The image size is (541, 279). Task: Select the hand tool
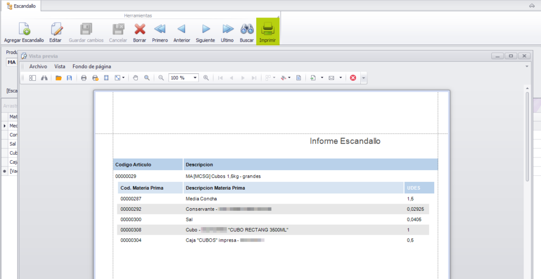pos(136,78)
